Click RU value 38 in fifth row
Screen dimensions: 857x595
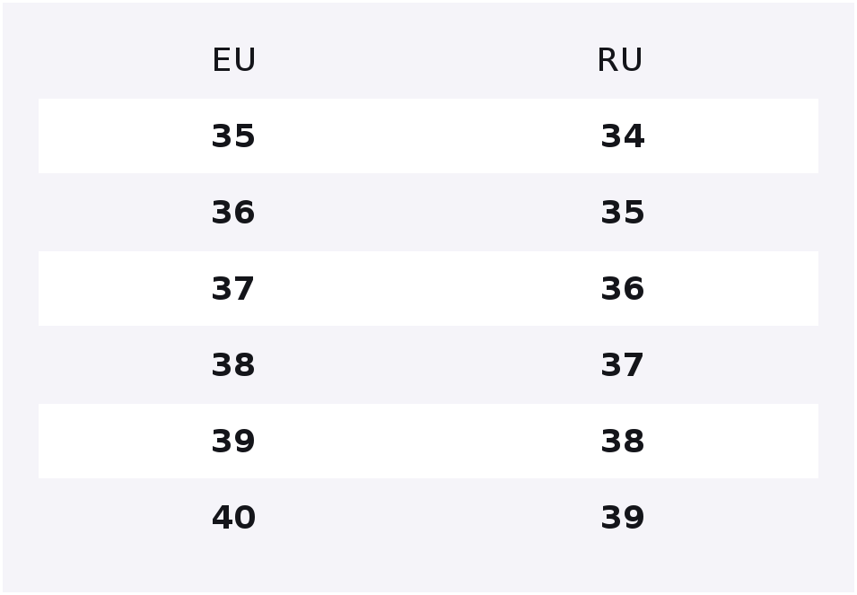[x=623, y=441]
